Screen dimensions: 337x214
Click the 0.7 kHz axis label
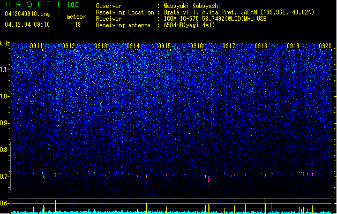(5, 177)
